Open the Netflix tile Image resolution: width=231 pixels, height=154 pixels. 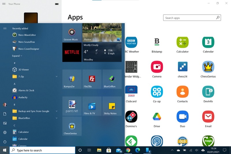[x=72, y=52]
